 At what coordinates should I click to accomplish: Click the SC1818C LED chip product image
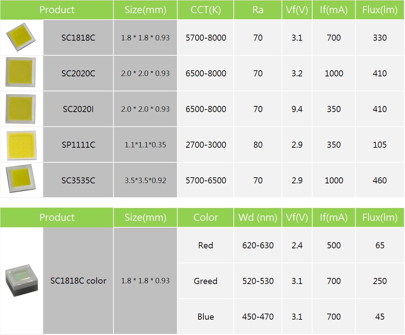(x=21, y=37)
